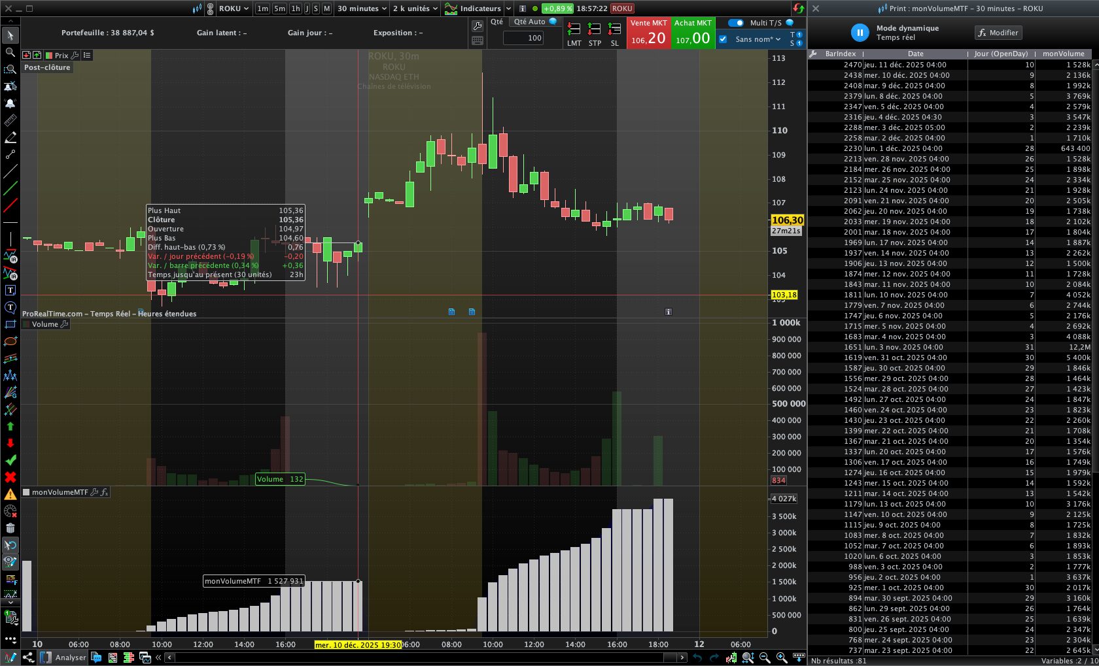Click the Modifier button in Print window
This screenshot has height=666, width=1099.
[998, 33]
